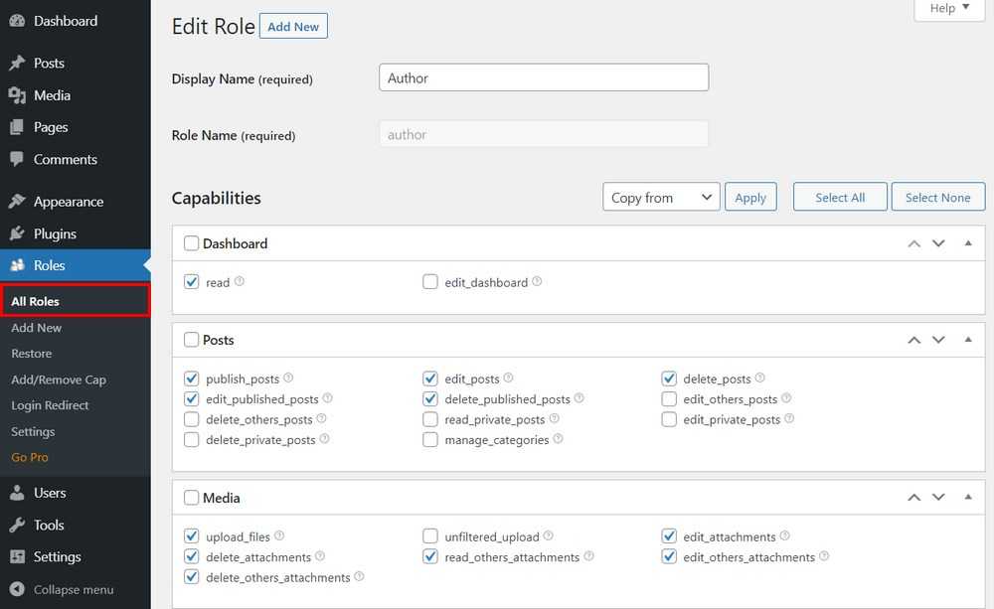Click the Tools wrench icon
Viewport: 994px width, 609px height.
(17, 525)
